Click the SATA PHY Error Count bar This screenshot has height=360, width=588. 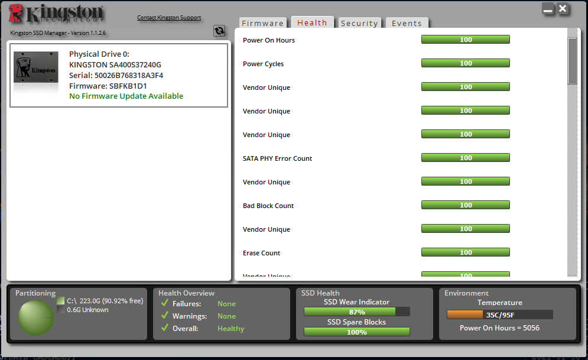tap(465, 157)
